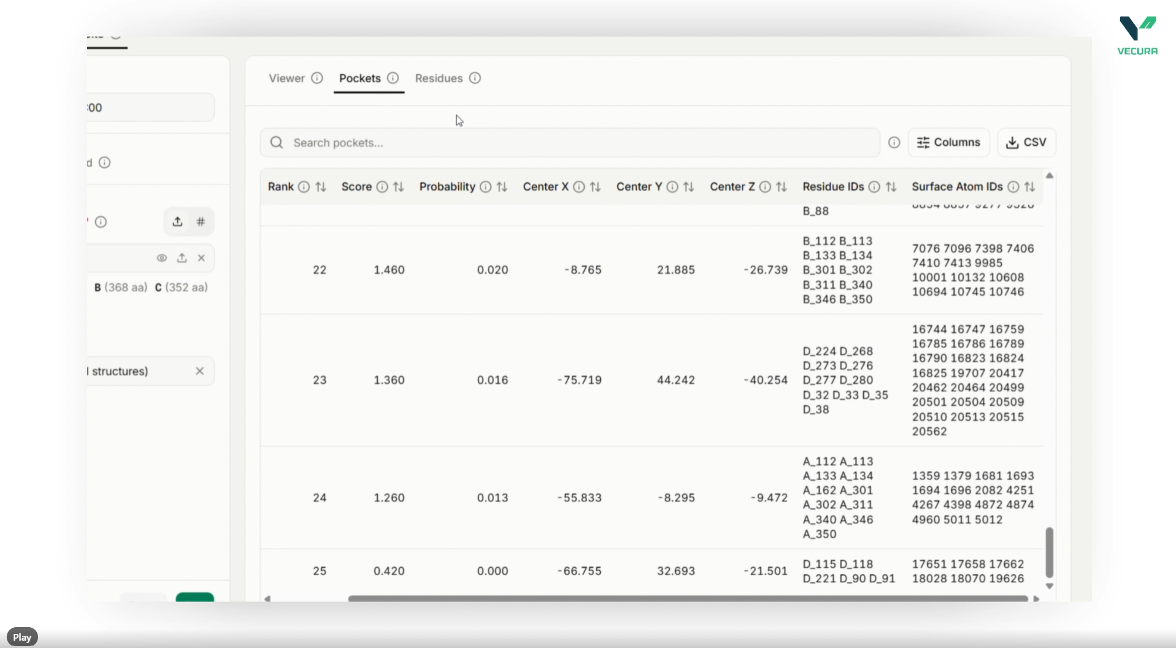The image size is (1176, 648).
Task: Sort the table by Surface Atom IDs
Action: [x=1030, y=187]
